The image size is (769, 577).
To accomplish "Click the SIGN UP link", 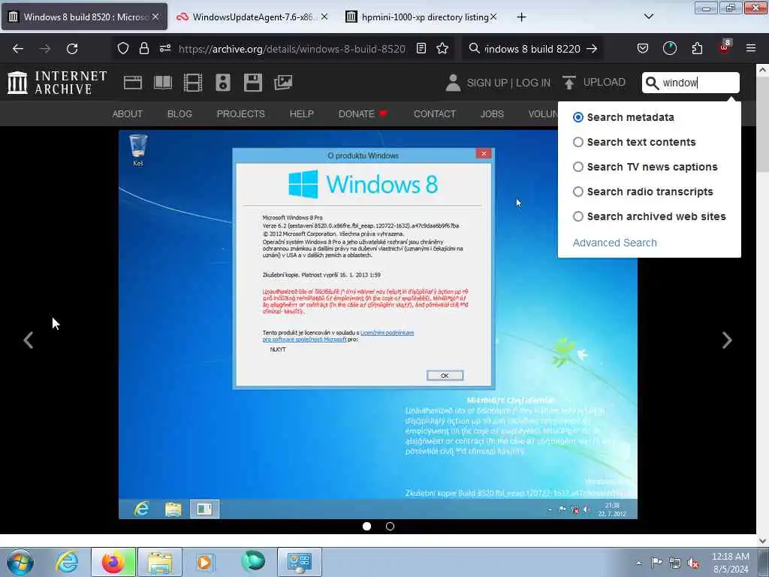I will (487, 83).
